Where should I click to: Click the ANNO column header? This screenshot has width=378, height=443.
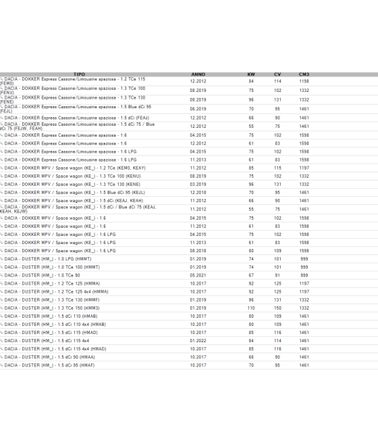(x=198, y=74)
